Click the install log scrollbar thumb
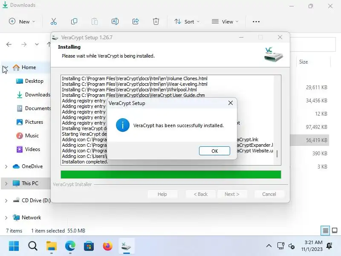The width and height of the screenshot is (341, 256). tap(277, 154)
